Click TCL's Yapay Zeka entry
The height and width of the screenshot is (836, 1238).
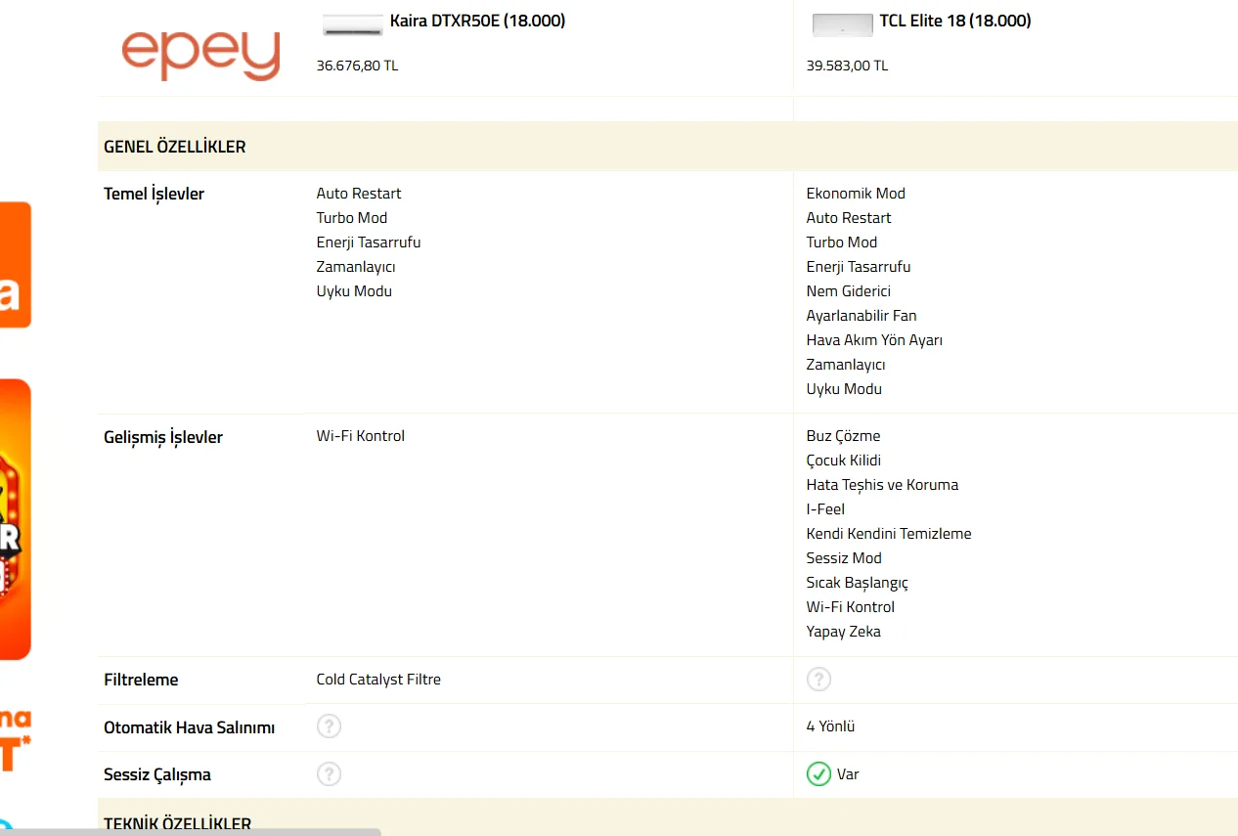point(844,632)
